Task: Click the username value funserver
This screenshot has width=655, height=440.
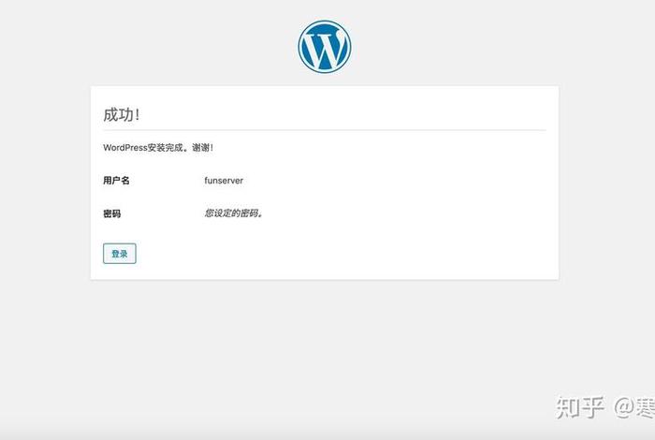Action: 224,181
